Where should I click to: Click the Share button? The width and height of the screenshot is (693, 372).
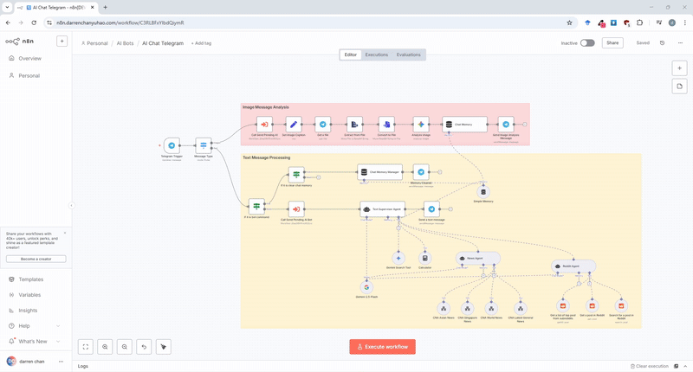tap(612, 42)
